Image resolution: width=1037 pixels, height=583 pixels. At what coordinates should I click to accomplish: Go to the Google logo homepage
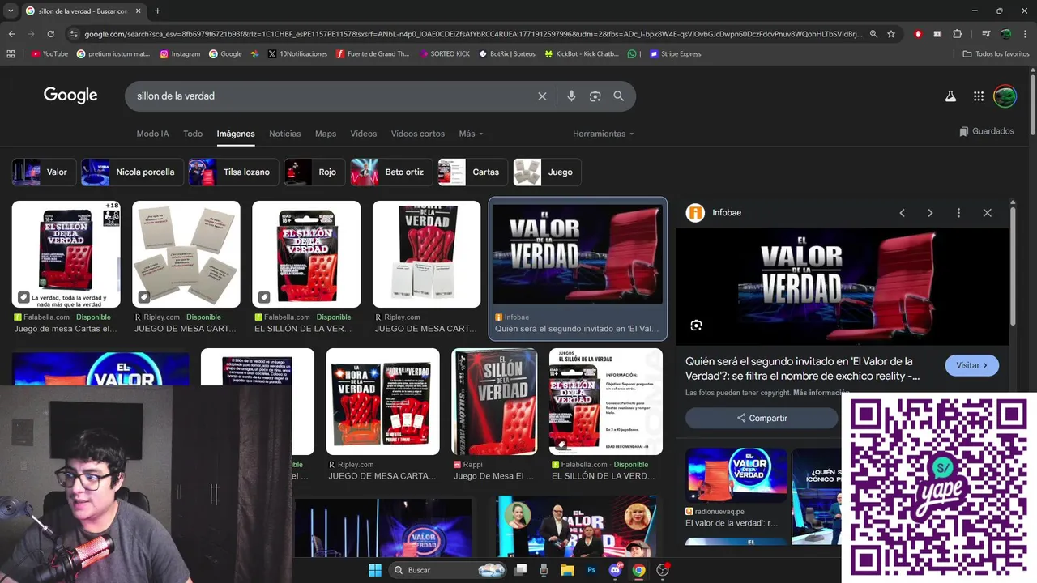pyautogui.click(x=70, y=96)
